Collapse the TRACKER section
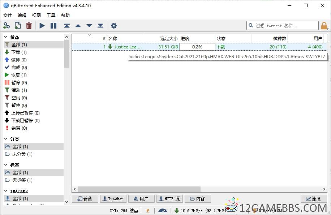331x215 pixels. pos(6,191)
